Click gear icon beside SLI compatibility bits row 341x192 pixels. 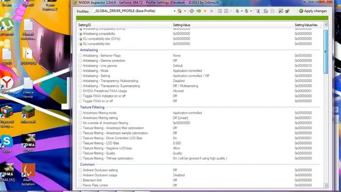(x=80, y=44)
